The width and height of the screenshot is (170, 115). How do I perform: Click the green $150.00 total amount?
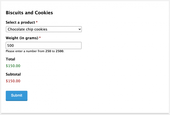pos(13,66)
